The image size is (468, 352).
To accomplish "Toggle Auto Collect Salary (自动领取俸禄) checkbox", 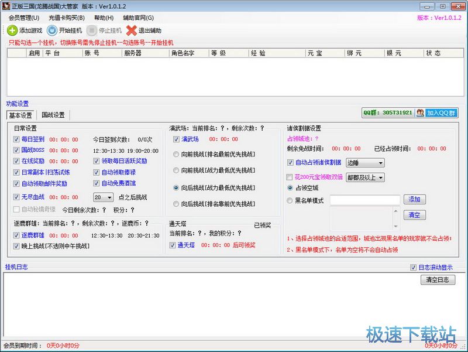I will [97, 172].
